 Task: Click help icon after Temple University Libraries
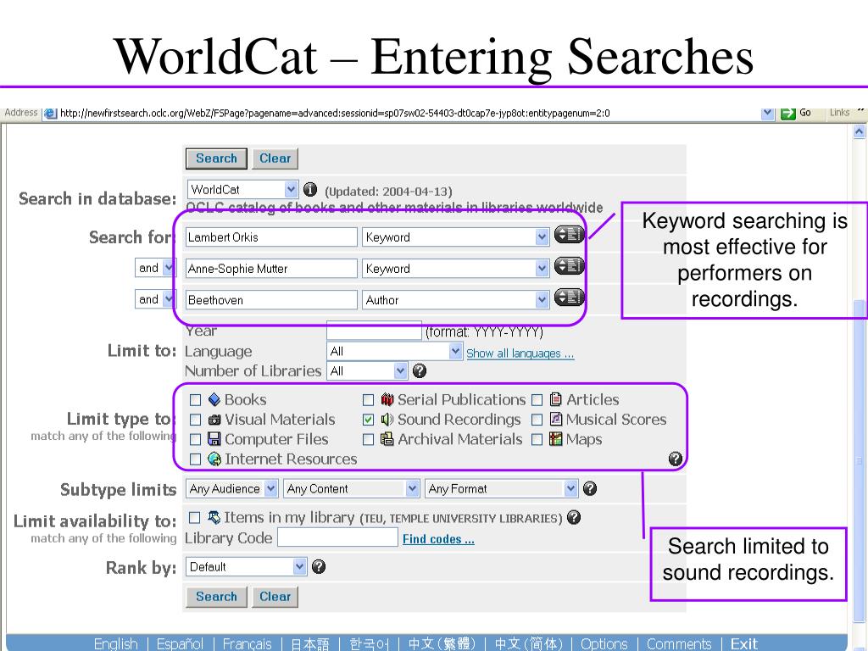coord(574,517)
